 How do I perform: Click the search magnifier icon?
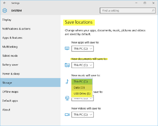(153, 10)
